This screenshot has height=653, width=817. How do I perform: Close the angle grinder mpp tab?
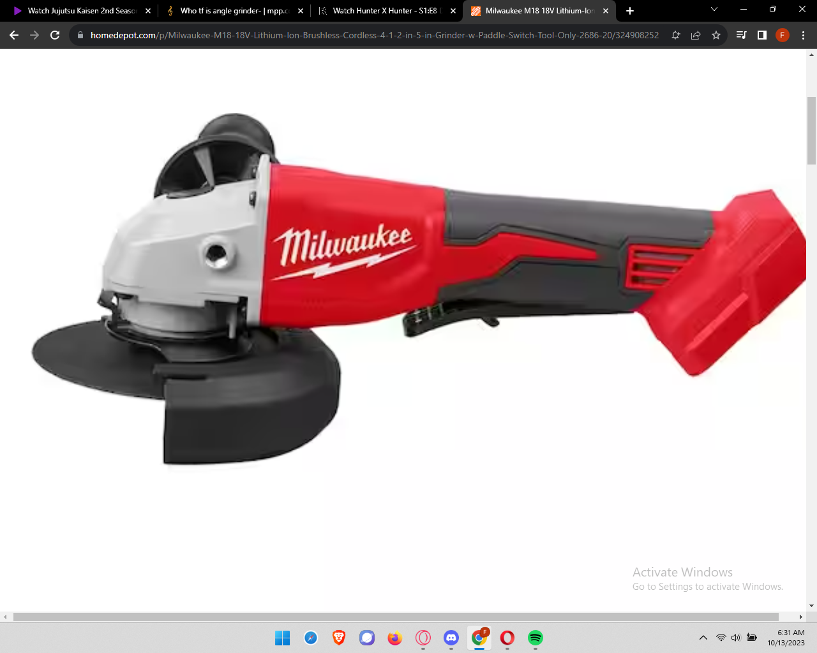click(301, 11)
